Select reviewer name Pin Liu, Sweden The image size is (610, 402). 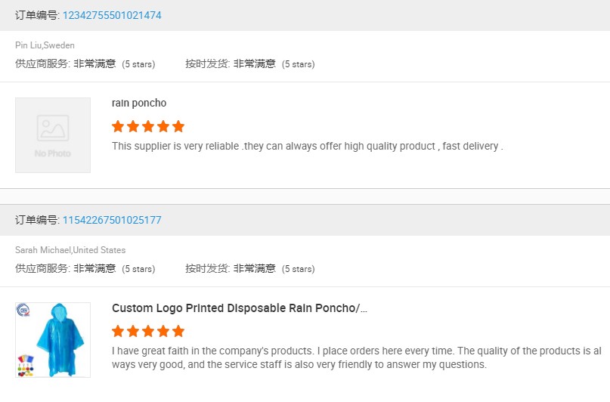(45, 45)
